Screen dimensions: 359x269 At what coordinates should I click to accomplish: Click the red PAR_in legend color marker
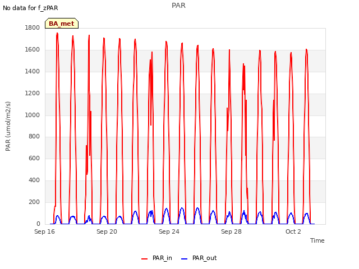[145, 259]
